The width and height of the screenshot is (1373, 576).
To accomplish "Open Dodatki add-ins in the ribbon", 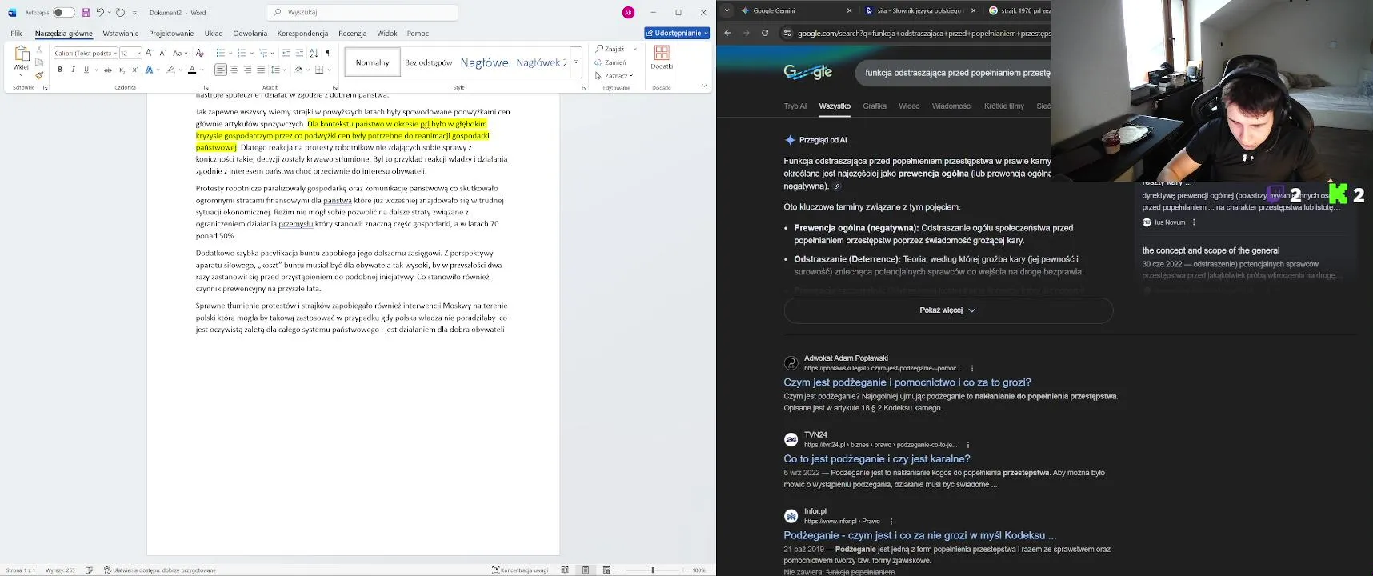I will click(x=662, y=57).
